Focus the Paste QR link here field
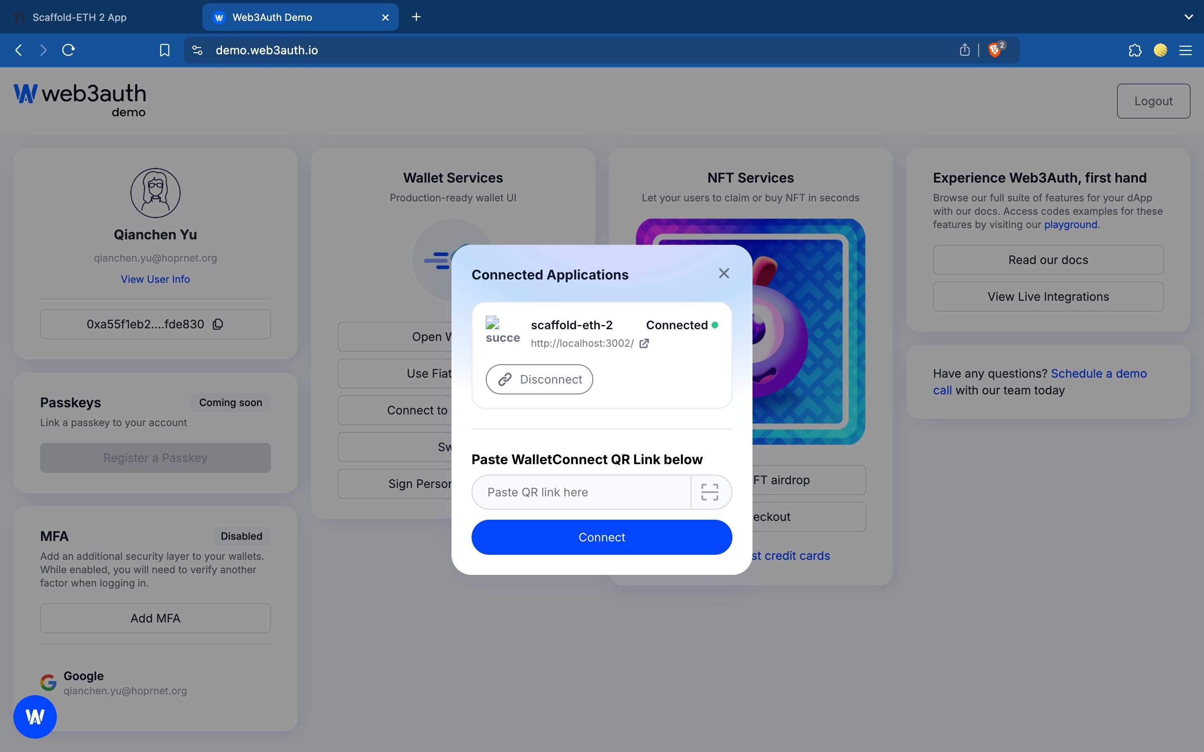1204x752 pixels. [581, 492]
